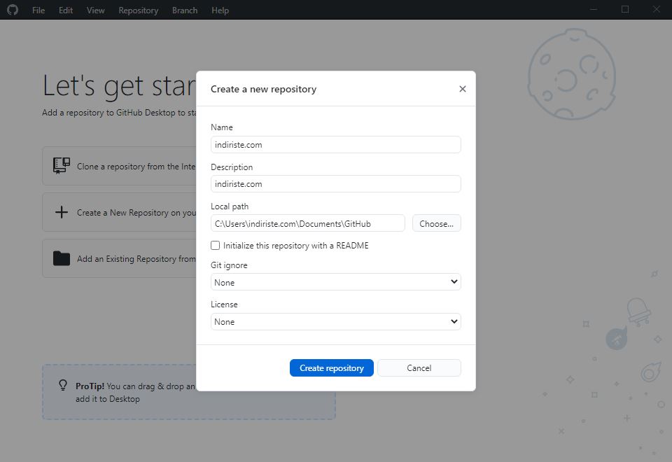Click the Create repository button
Viewport: 672px width, 462px height.
(x=332, y=367)
